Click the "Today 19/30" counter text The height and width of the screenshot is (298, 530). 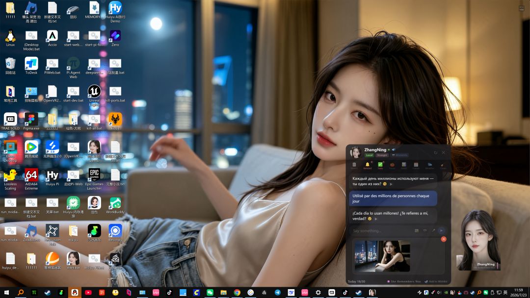356,281
